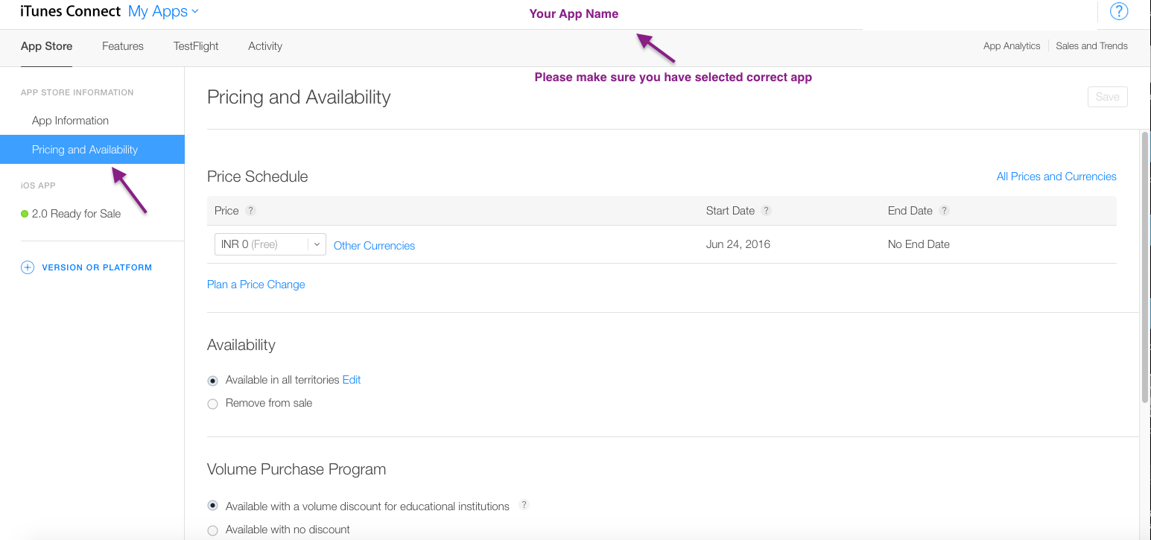Open 2.0 Ready for Sale version
Screen dimensions: 1151x540
click(76, 214)
